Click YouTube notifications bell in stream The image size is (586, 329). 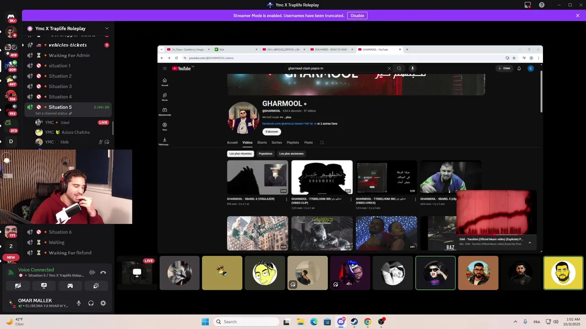click(519, 69)
